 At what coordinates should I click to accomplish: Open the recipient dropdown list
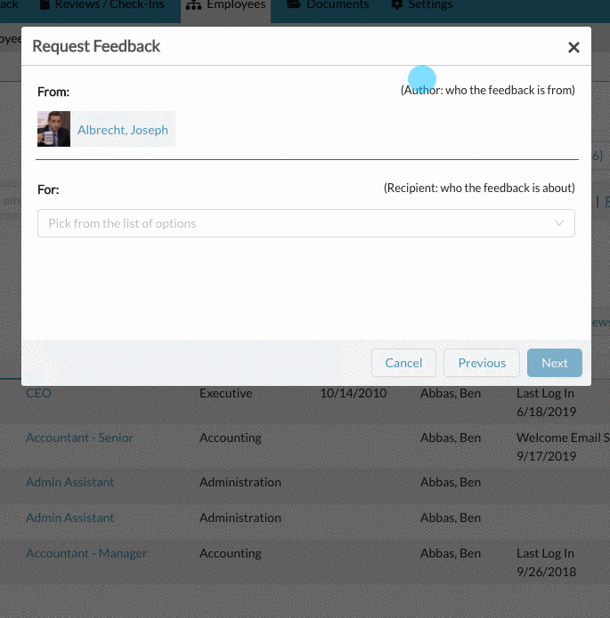coord(306,223)
